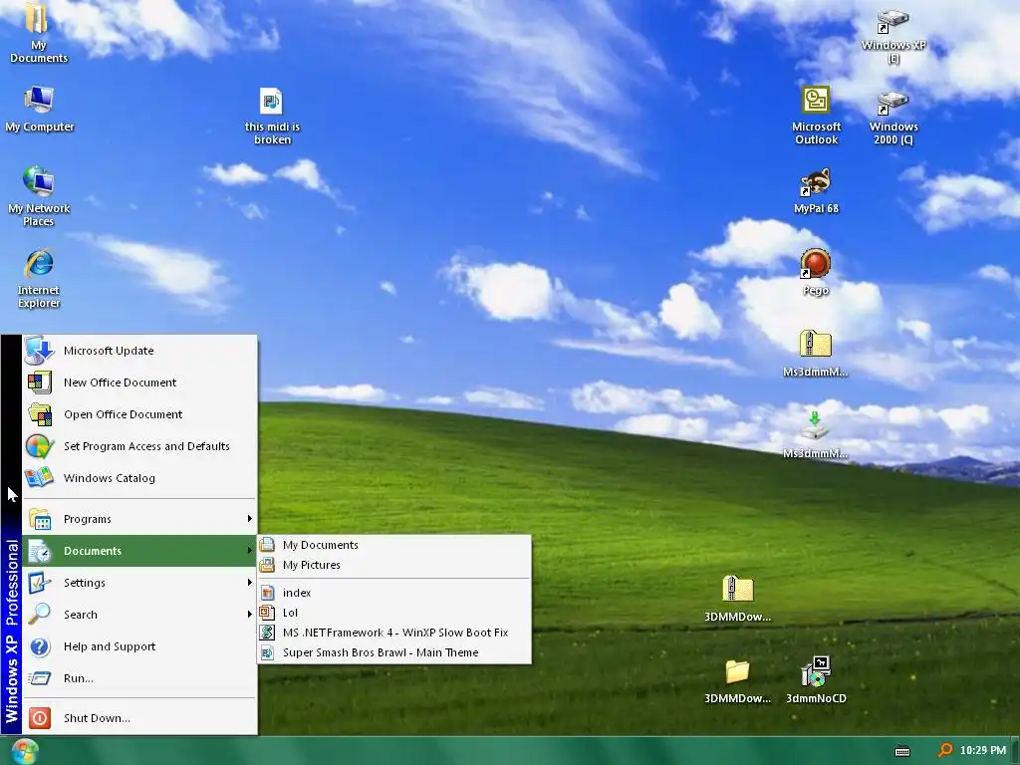This screenshot has height=765, width=1020.
Task: Select the 3dmmNoCD disc icon
Action: [x=816, y=680]
